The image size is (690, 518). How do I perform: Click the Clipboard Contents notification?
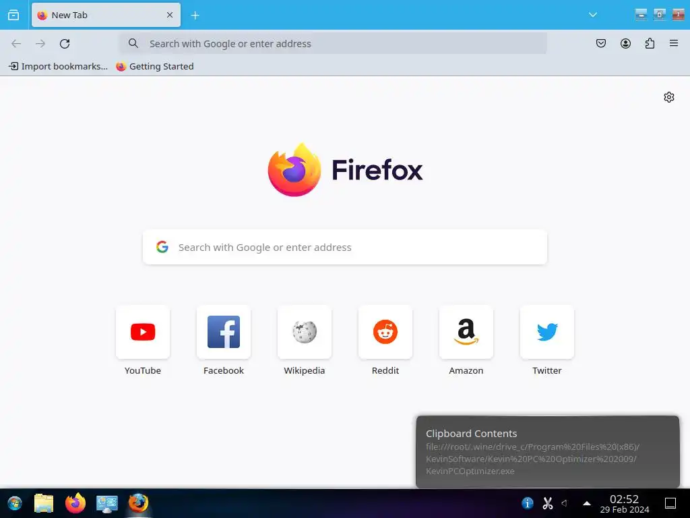point(547,452)
